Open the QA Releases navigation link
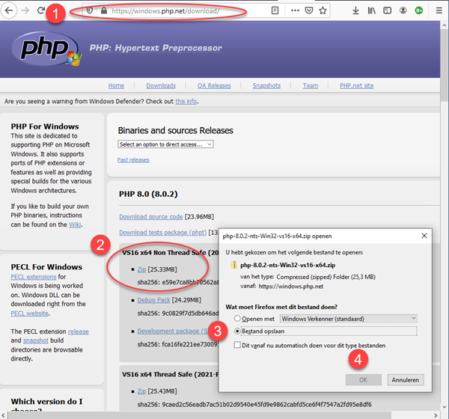The height and width of the screenshot is (419, 449). point(214,85)
